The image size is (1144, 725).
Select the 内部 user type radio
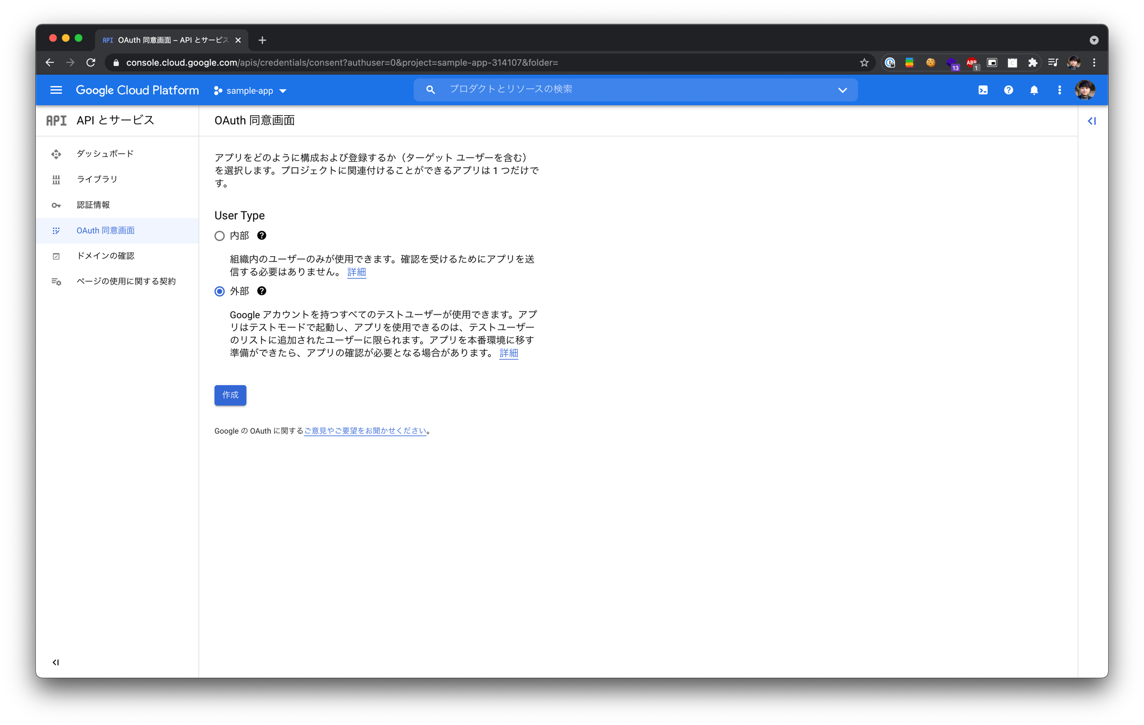[x=219, y=236]
